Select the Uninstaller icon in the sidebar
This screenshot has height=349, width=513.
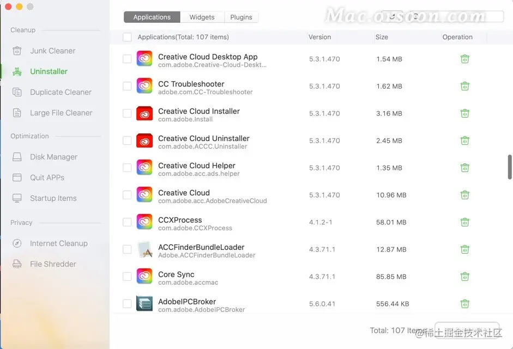17,71
